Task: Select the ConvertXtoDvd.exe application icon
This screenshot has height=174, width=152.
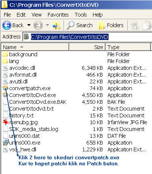Action: 5,95
